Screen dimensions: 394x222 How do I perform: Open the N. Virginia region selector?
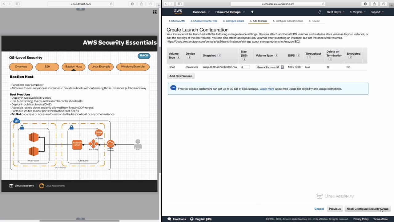point(358,12)
